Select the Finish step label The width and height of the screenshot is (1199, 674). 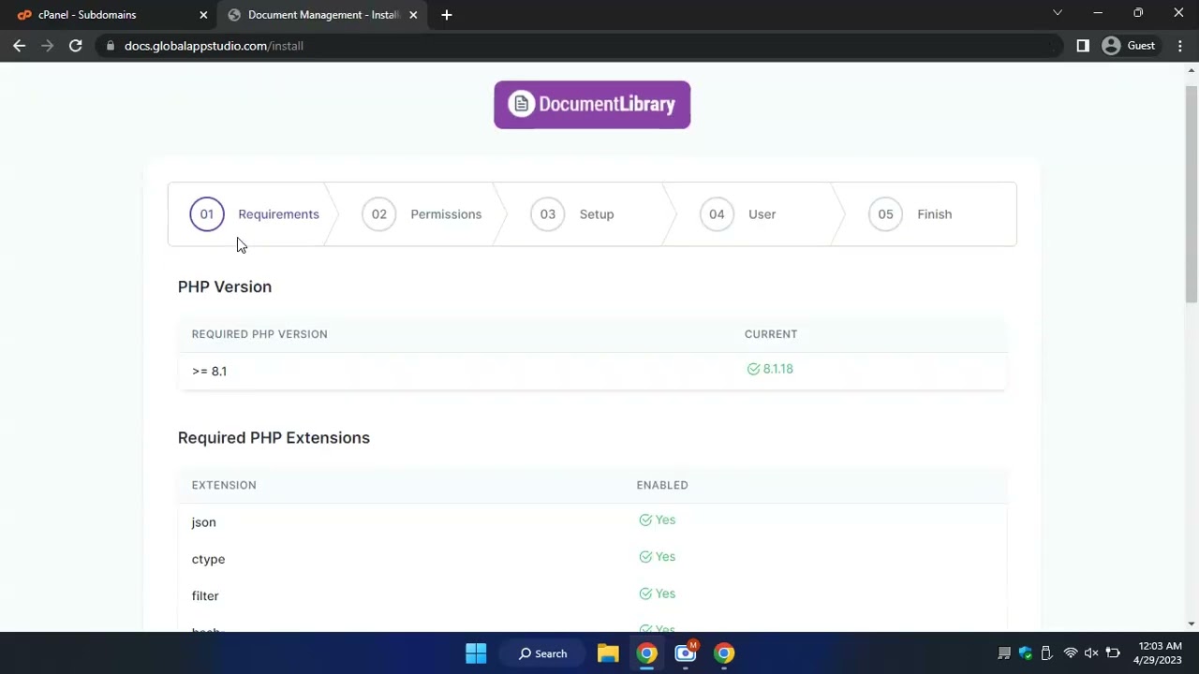(935, 214)
